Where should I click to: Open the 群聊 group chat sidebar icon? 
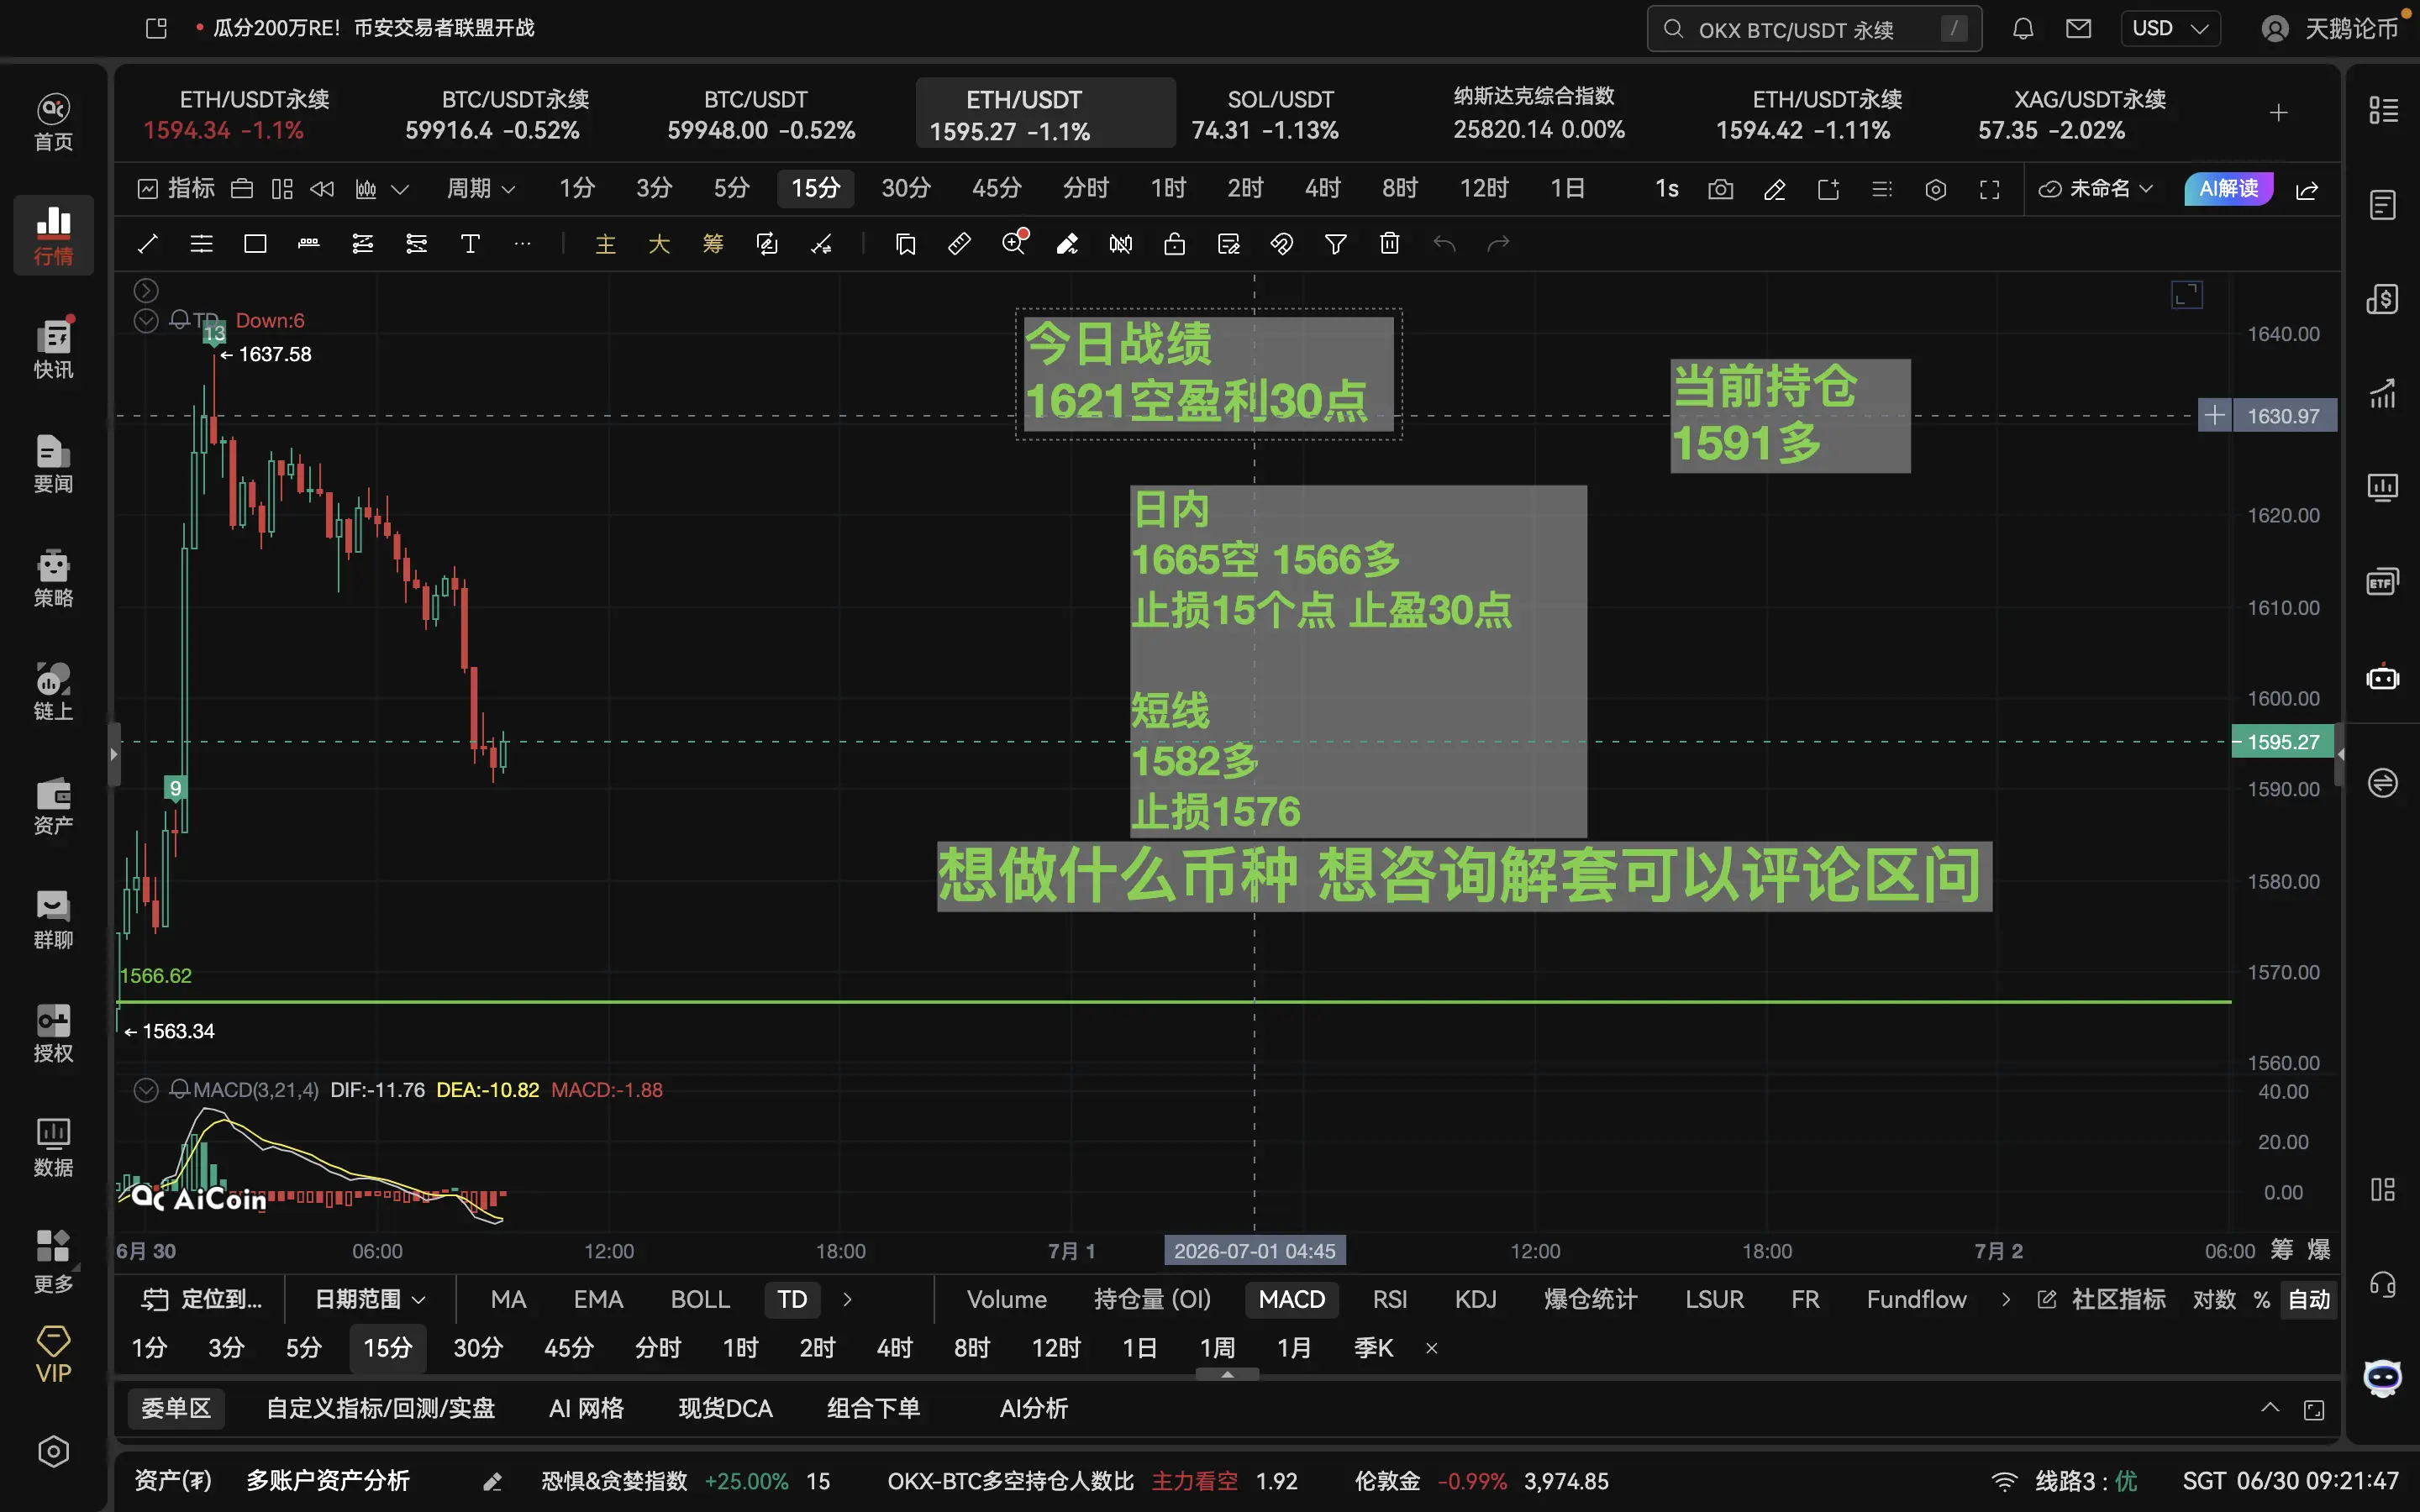pyautogui.click(x=53, y=919)
